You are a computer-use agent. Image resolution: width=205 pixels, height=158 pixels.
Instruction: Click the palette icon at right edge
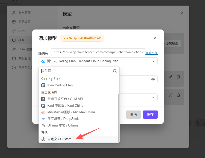[199, 123]
